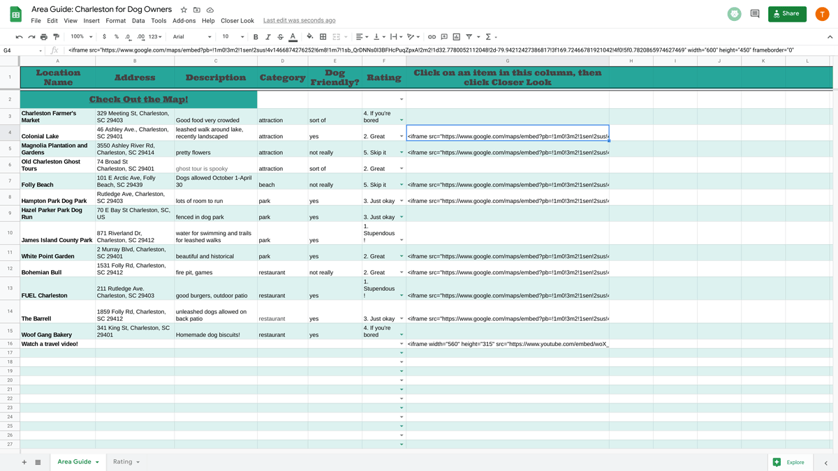The width and height of the screenshot is (838, 471).
Task: Open vertical align options
Action: (x=378, y=37)
